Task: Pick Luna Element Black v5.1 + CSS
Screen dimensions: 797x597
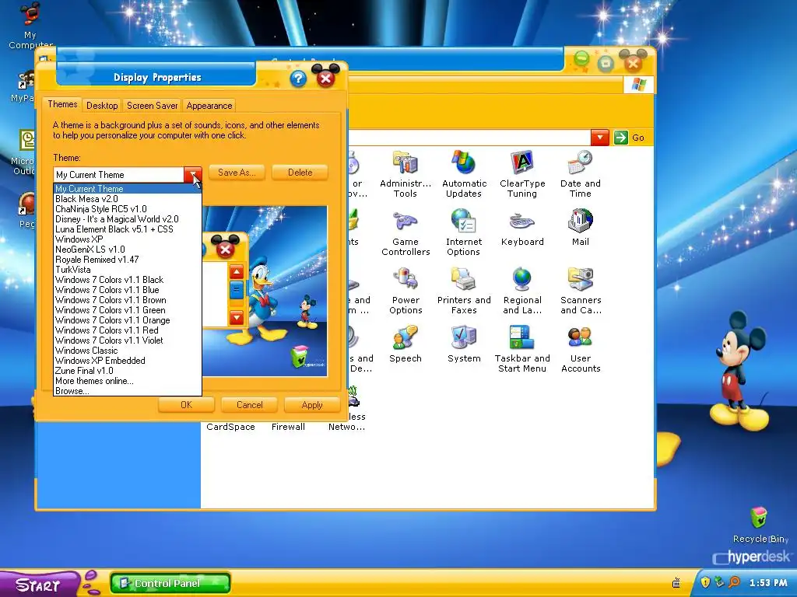Action: [x=128, y=229]
